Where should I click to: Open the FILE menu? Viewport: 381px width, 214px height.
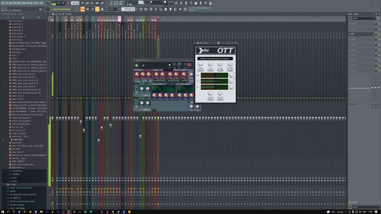click(3, 3)
